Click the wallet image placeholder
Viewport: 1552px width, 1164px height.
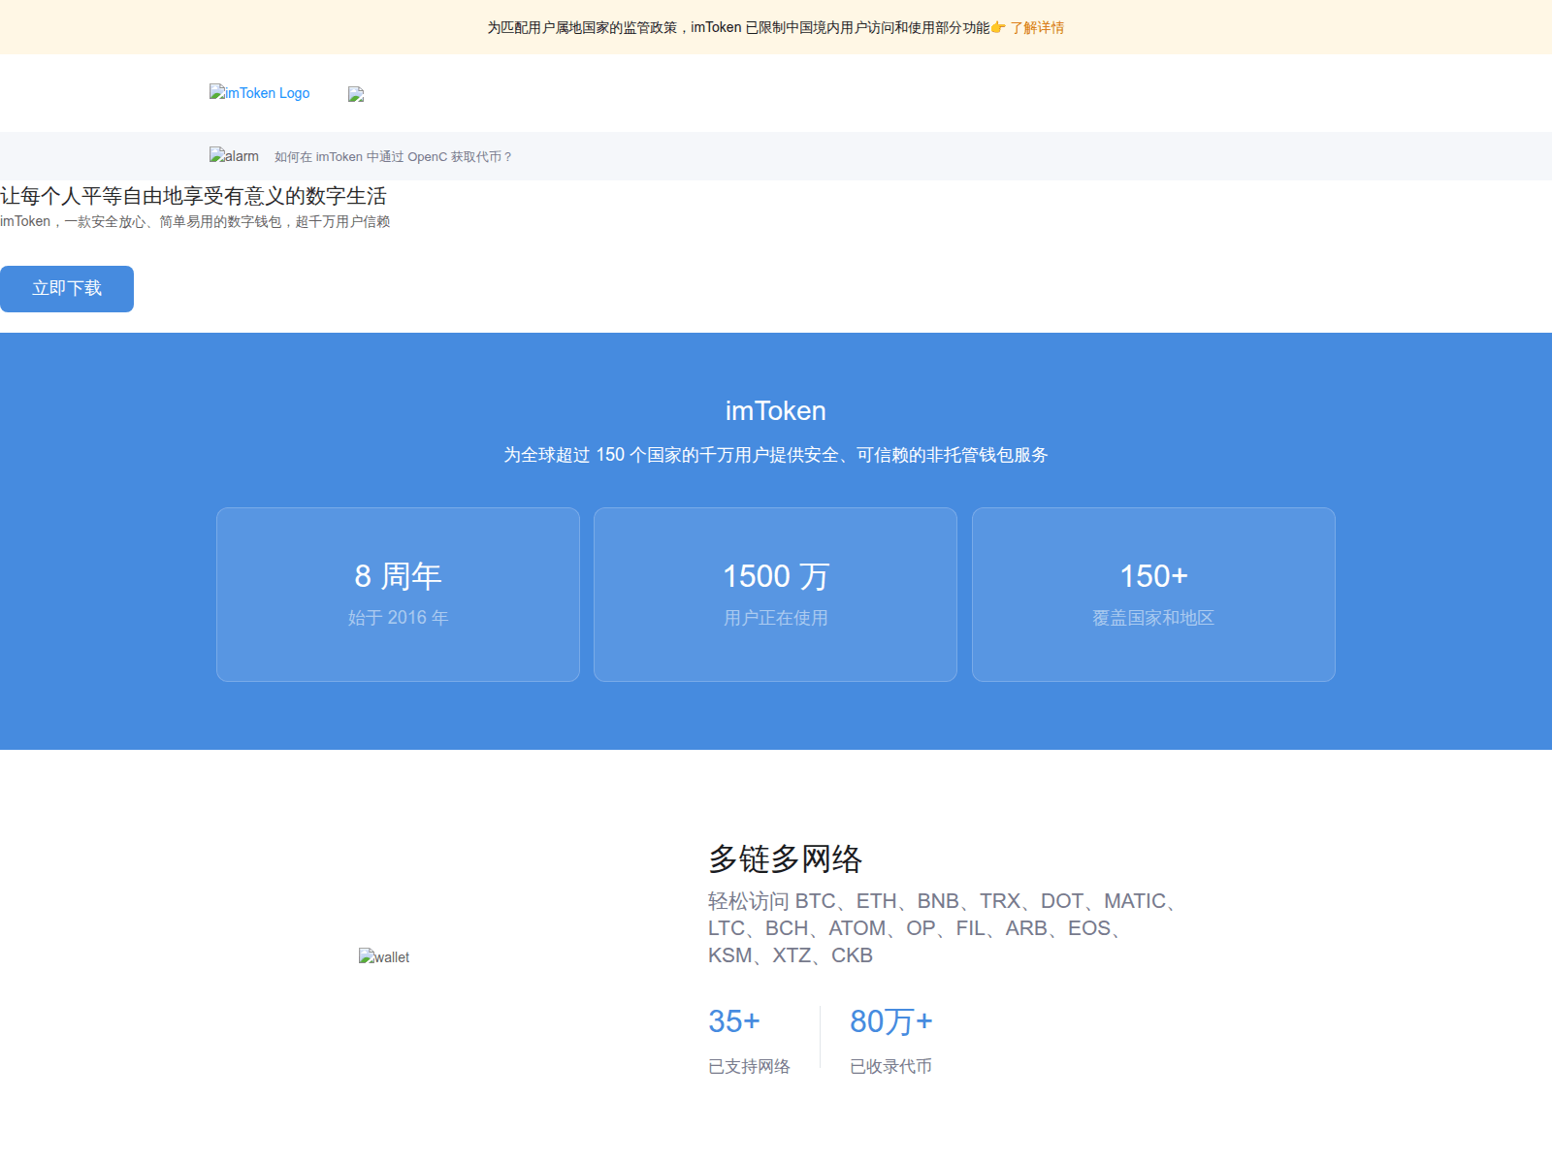[x=384, y=957]
